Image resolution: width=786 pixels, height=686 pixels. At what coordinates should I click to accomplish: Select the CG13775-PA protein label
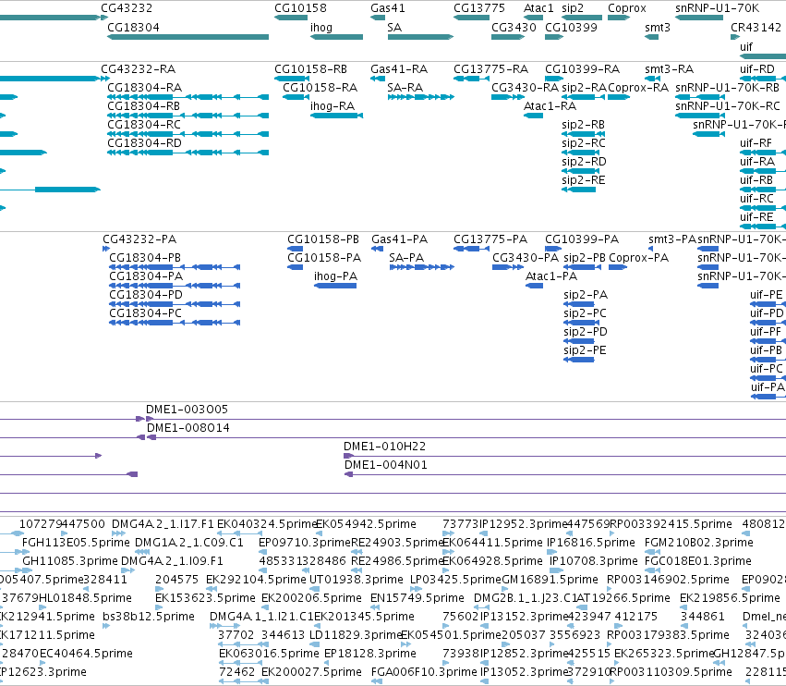tap(490, 239)
